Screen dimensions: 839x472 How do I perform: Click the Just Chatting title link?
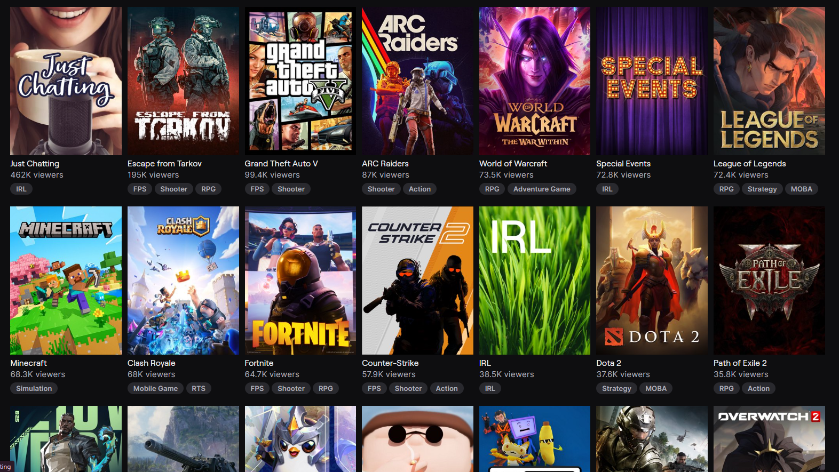coord(35,164)
